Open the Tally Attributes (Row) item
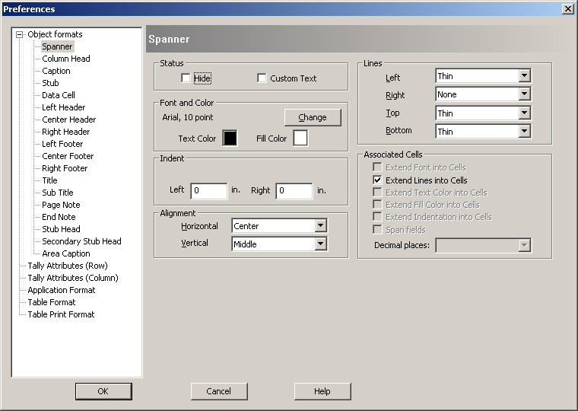Image resolution: width=578 pixels, height=411 pixels. [67, 266]
